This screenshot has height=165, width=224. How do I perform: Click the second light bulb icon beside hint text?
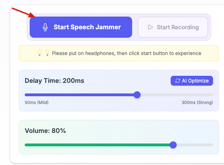(x=47, y=53)
